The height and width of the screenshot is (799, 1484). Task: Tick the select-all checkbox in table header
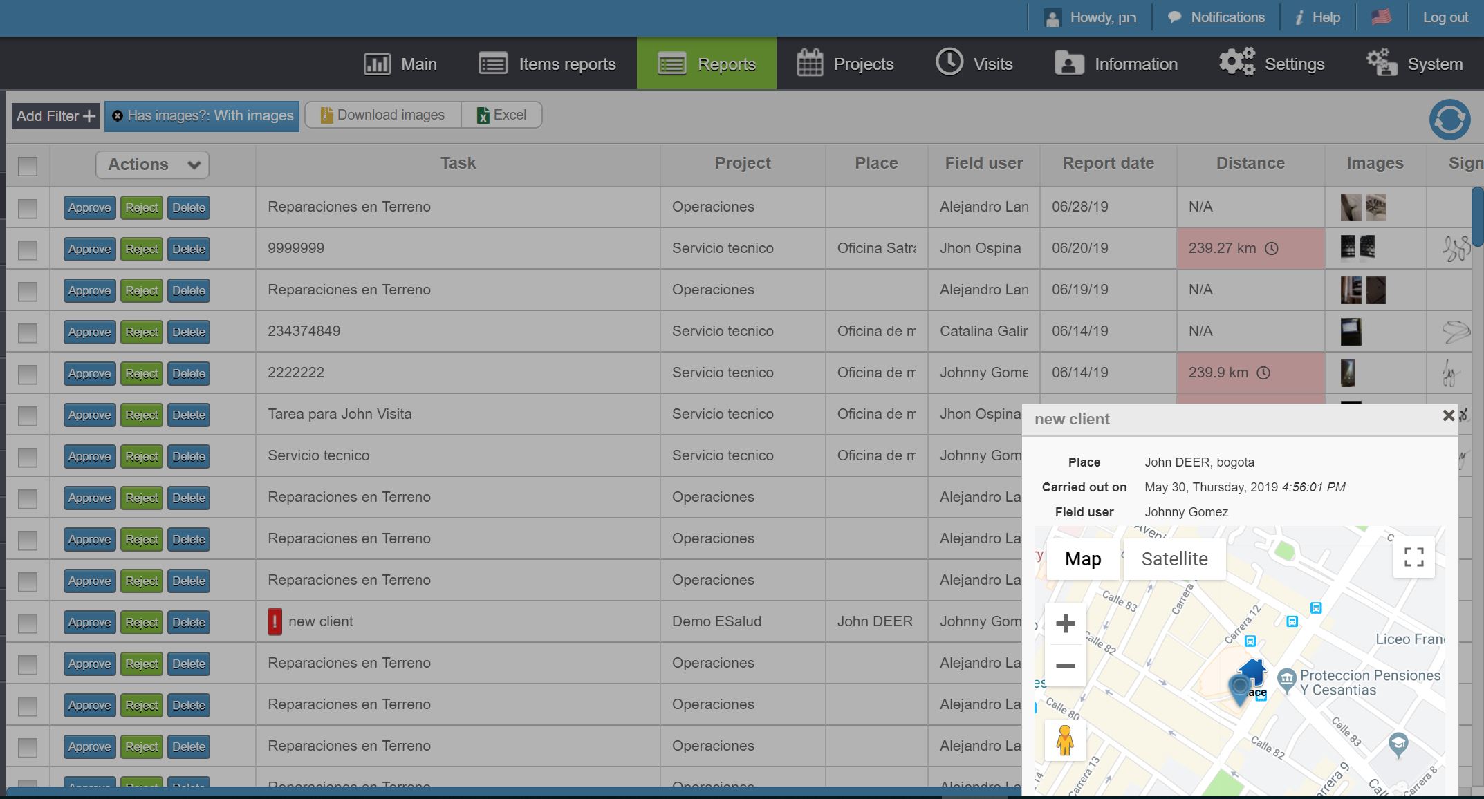click(28, 166)
